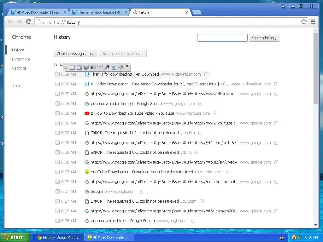Click YouTube favicon of How to Download entry

point(87,113)
